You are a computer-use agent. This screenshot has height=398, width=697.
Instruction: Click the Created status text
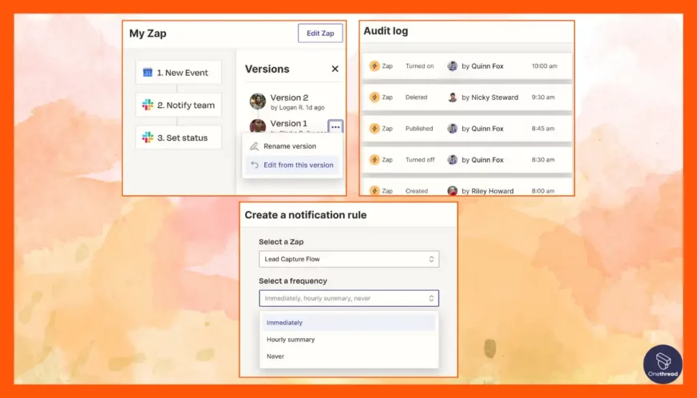(417, 190)
